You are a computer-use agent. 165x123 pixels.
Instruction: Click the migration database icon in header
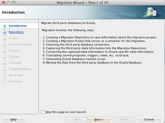coord(152,12)
